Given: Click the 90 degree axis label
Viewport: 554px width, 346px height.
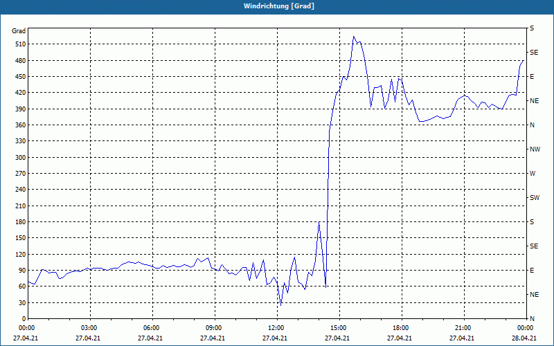Looking at the screenshot, I should coord(22,271).
